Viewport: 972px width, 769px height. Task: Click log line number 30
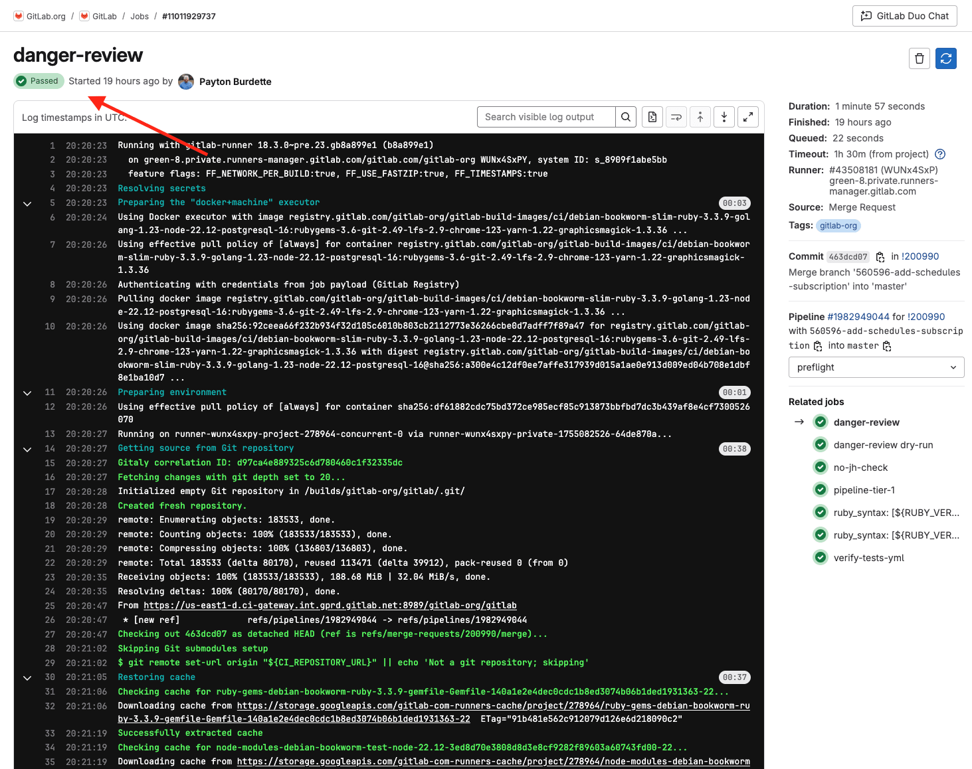pyautogui.click(x=50, y=677)
